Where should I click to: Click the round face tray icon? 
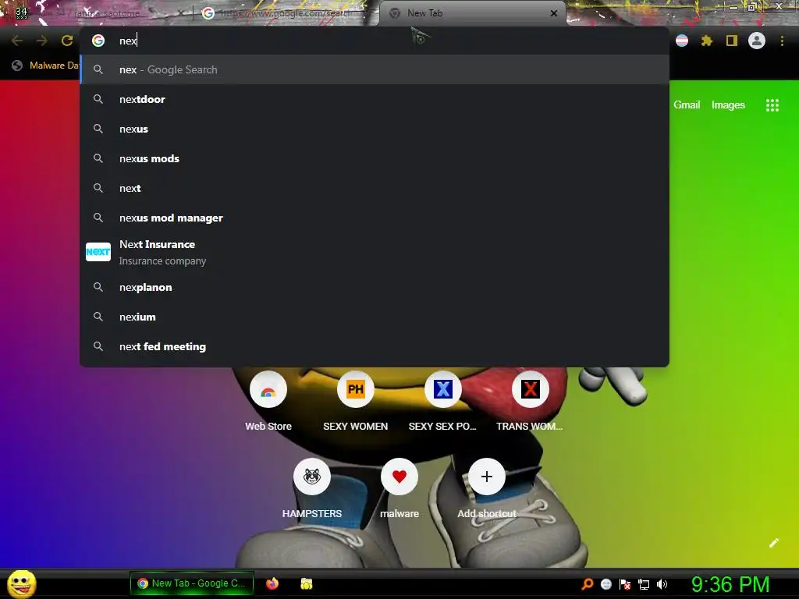tap(605, 584)
